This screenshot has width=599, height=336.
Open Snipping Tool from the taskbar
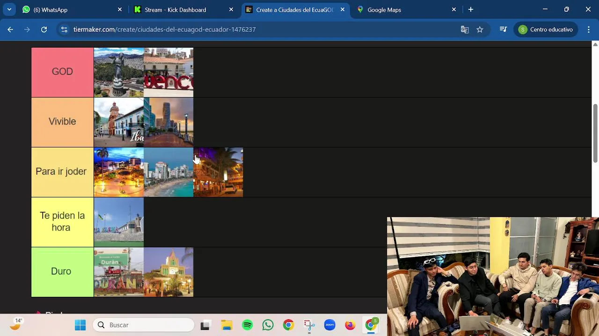[309, 325]
